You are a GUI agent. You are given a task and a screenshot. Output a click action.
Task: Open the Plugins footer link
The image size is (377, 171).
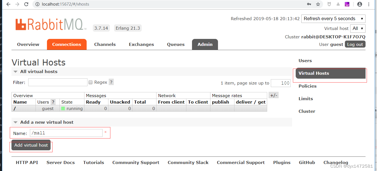282,163
